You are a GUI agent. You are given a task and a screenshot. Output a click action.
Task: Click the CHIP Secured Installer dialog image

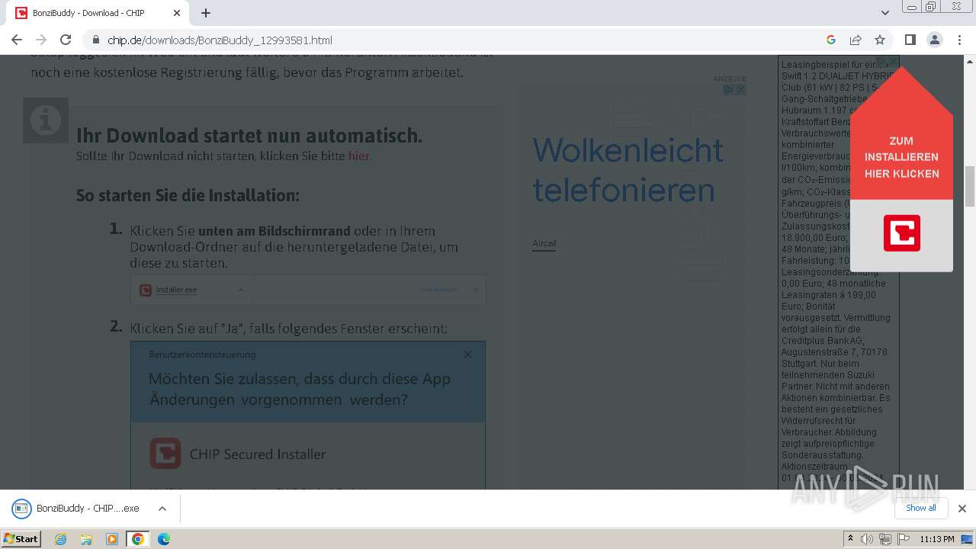tap(308, 415)
